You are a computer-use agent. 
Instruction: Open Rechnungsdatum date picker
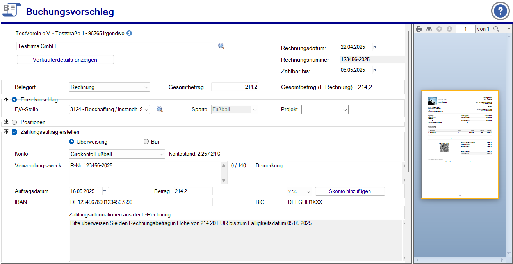pyautogui.click(x=376, y=47)
